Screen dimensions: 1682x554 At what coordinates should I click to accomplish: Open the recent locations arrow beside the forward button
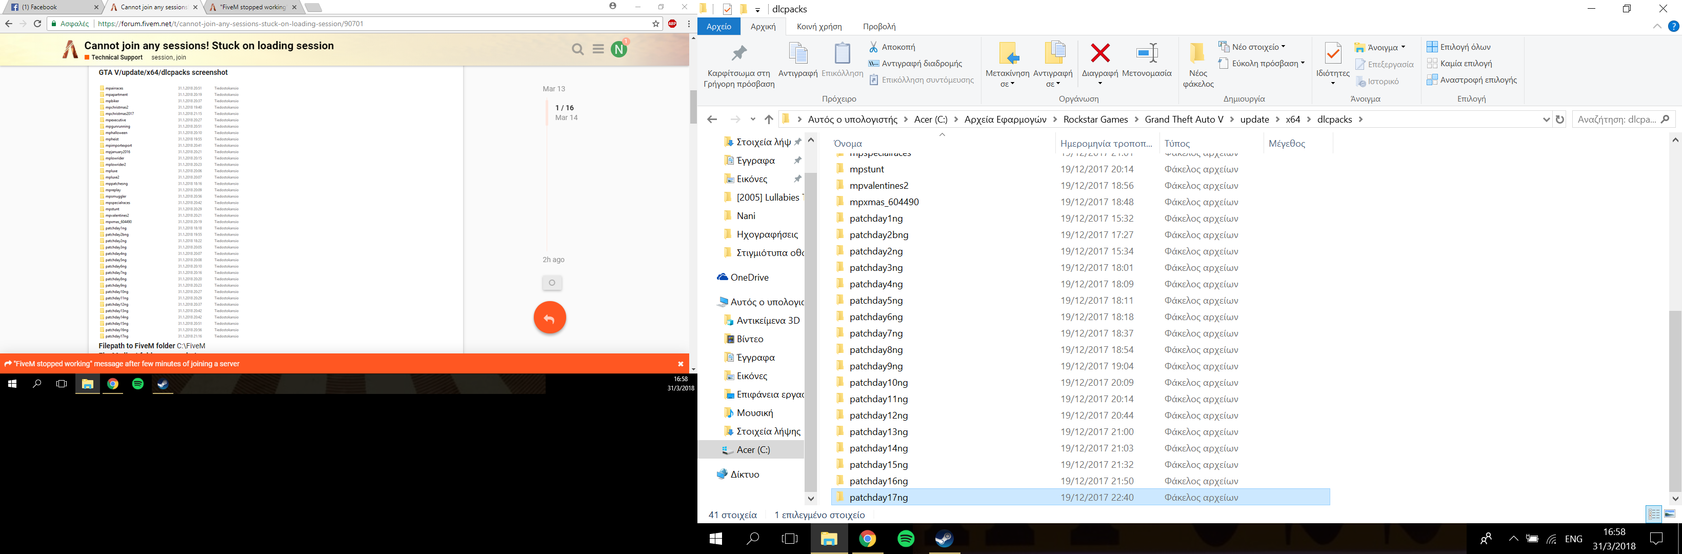[753, 120]
